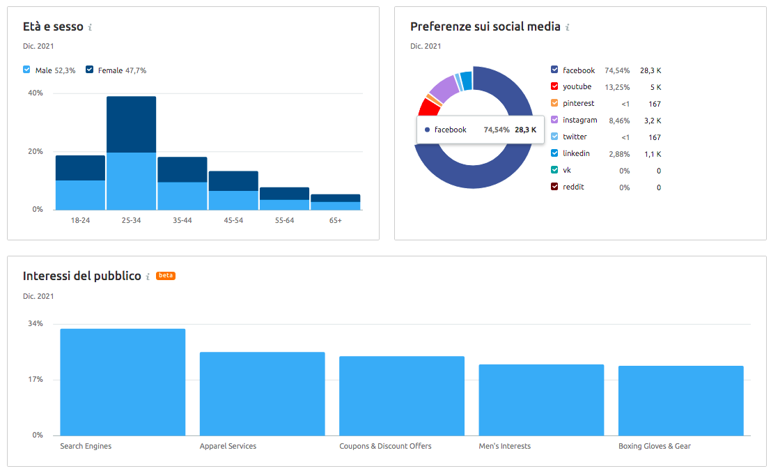Toggle the Male legend checkbox
Screen dimensions: 771x471
point(27,70)
